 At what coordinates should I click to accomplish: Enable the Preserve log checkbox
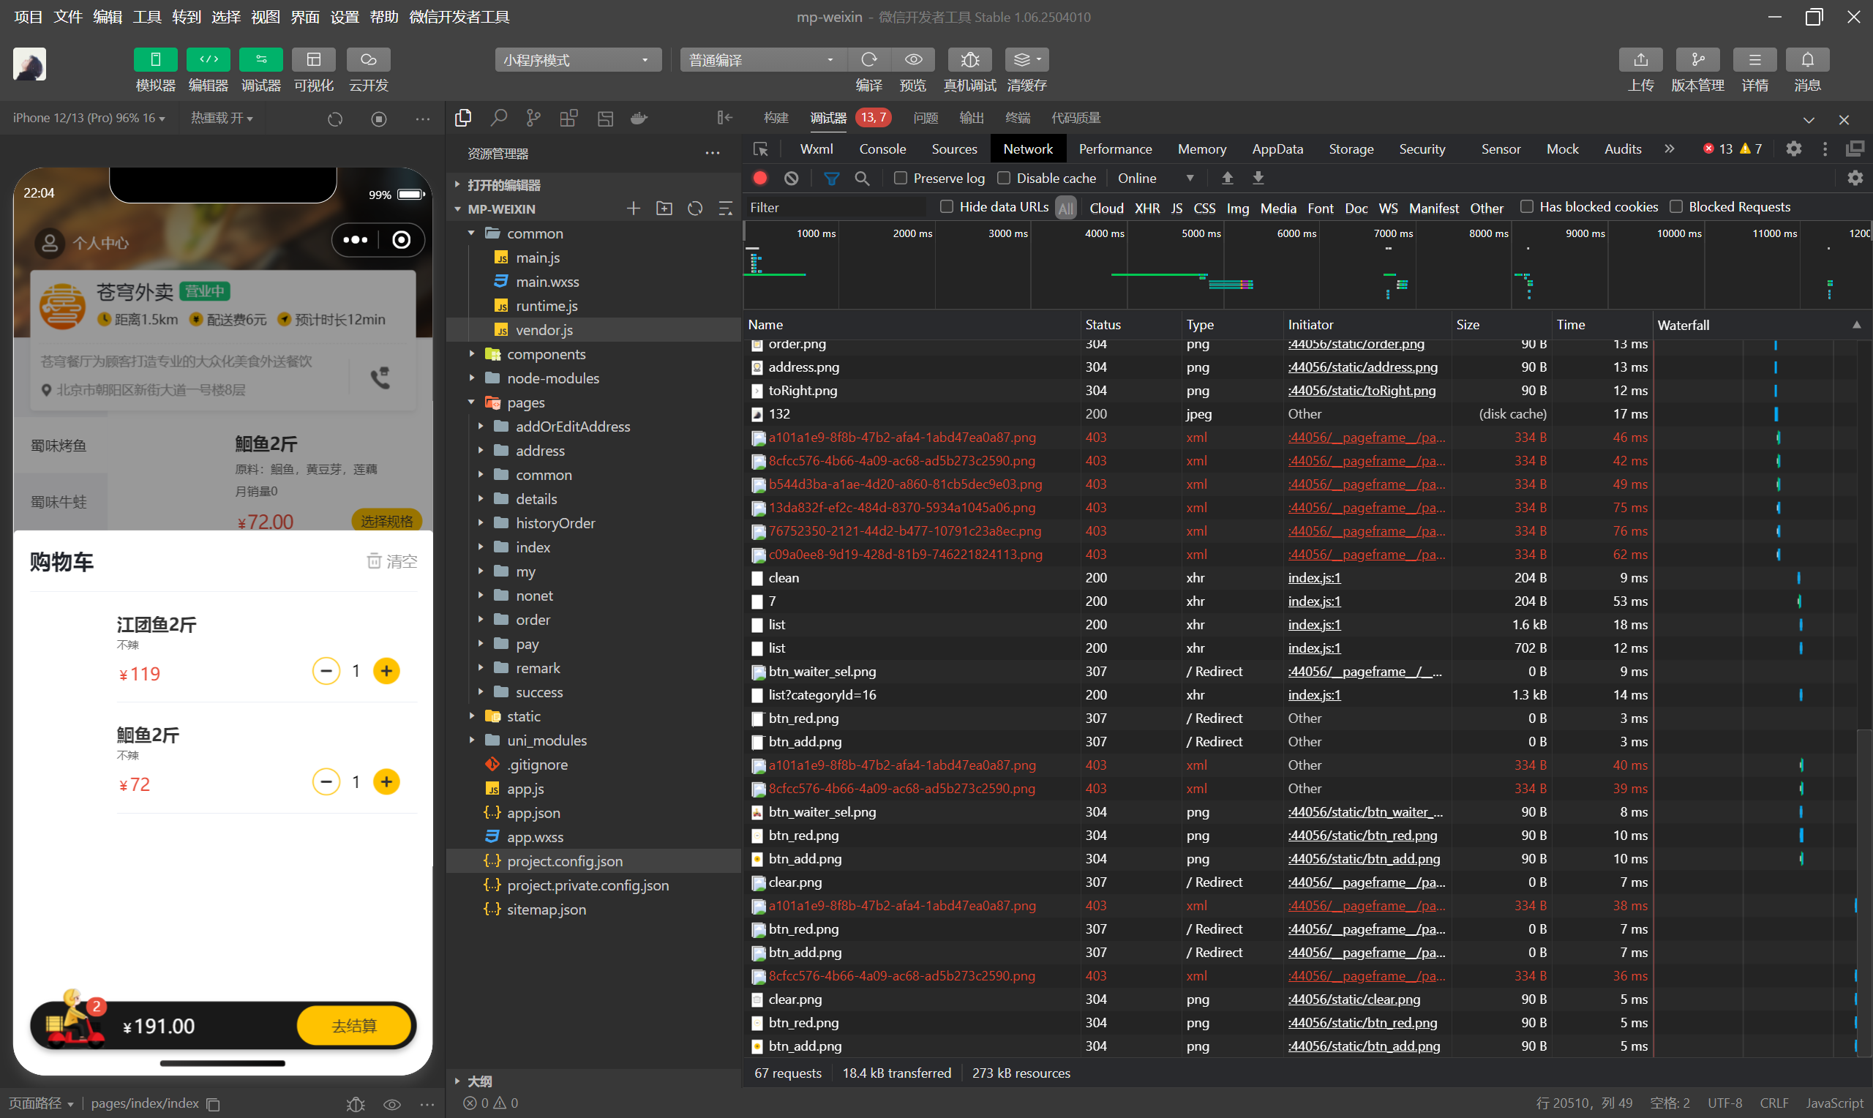[x=900, y=179]
